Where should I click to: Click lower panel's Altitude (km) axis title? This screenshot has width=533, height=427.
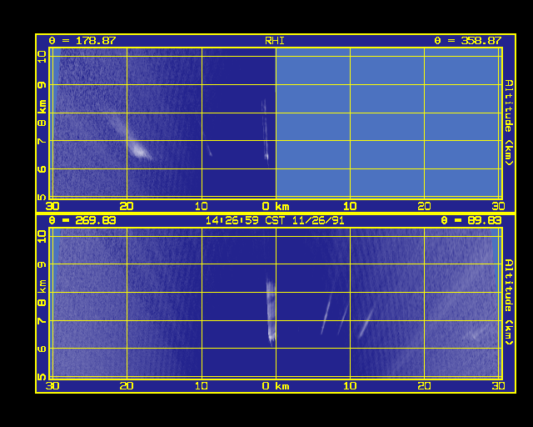(508, 303)
